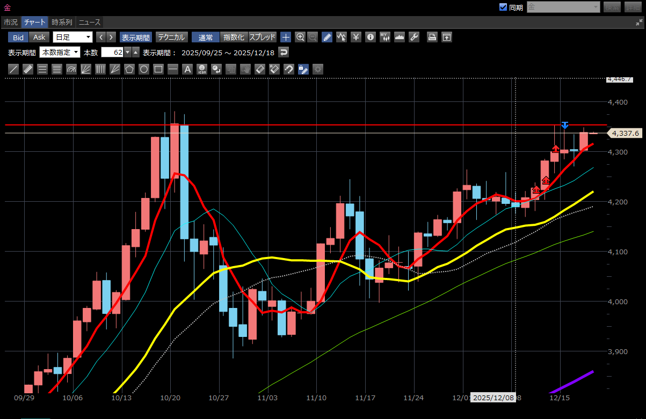Click the information circle icon
The height and width of the screenshot is (419, 646).
(x=370, y=37)
